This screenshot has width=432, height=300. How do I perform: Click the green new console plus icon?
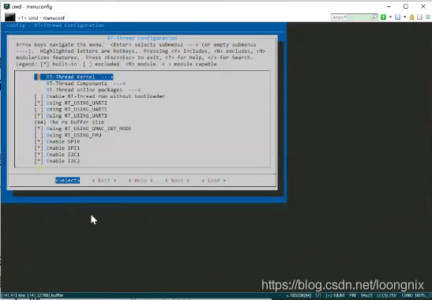tap(383, 17)
